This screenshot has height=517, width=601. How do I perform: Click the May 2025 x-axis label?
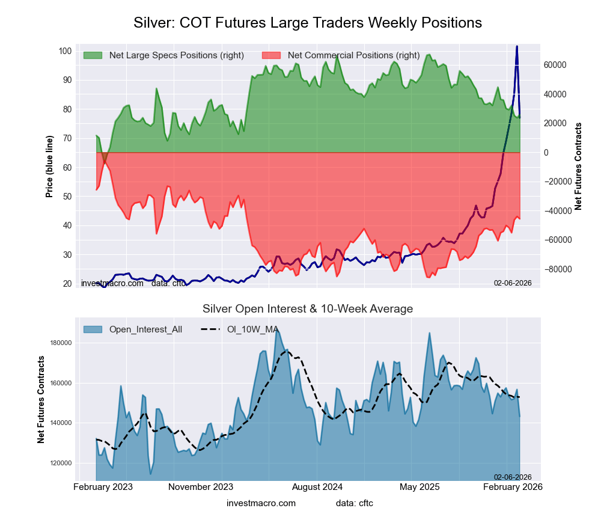point(420,486)
